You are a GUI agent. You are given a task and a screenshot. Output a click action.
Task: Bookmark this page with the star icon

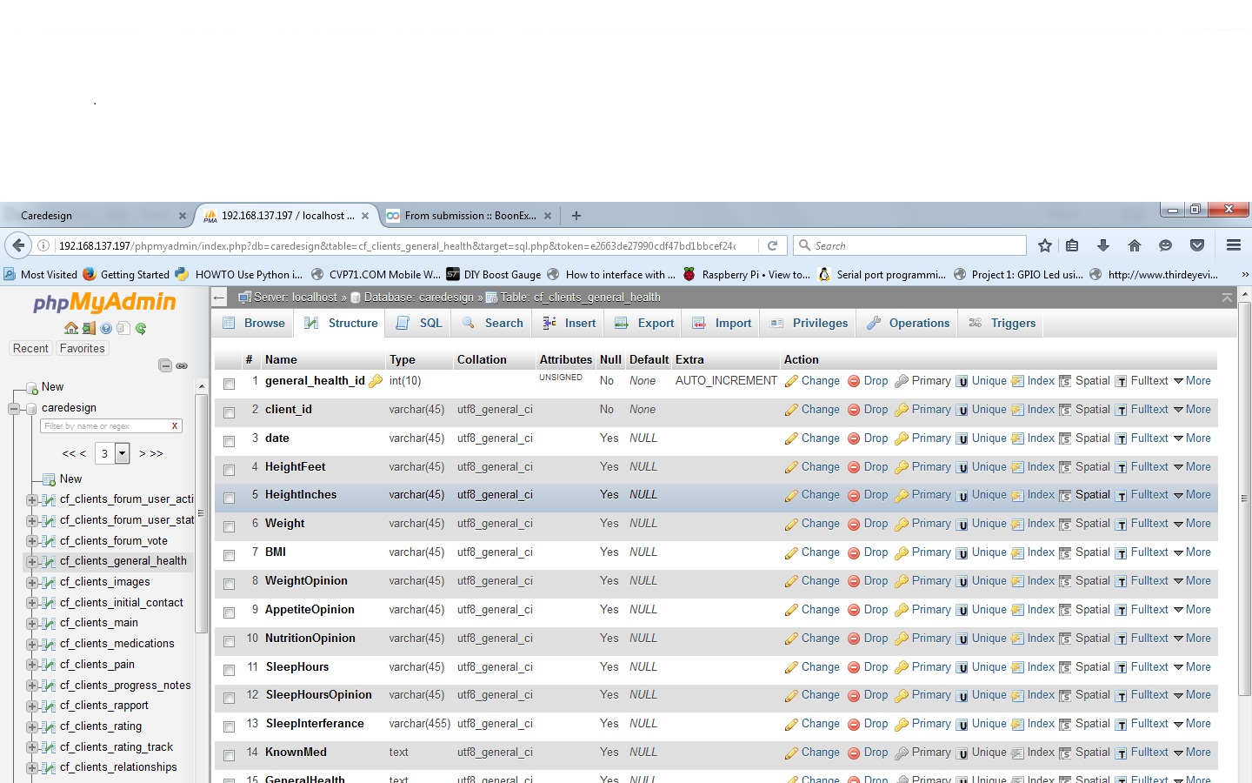[1045, 245]
